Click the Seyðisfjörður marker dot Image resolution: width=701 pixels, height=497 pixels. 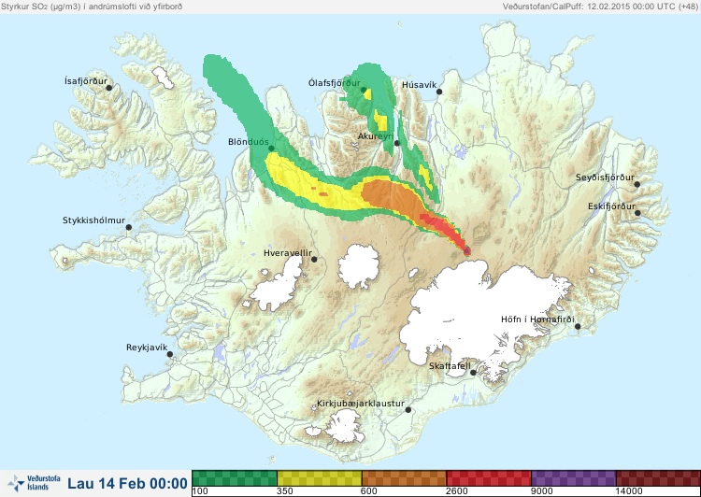(x=637, y=184)
